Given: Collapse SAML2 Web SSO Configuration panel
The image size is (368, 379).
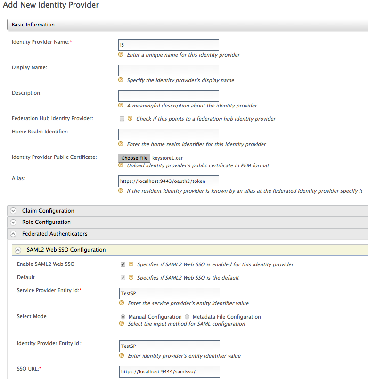Looking at the screenshot, I should 18,250.
